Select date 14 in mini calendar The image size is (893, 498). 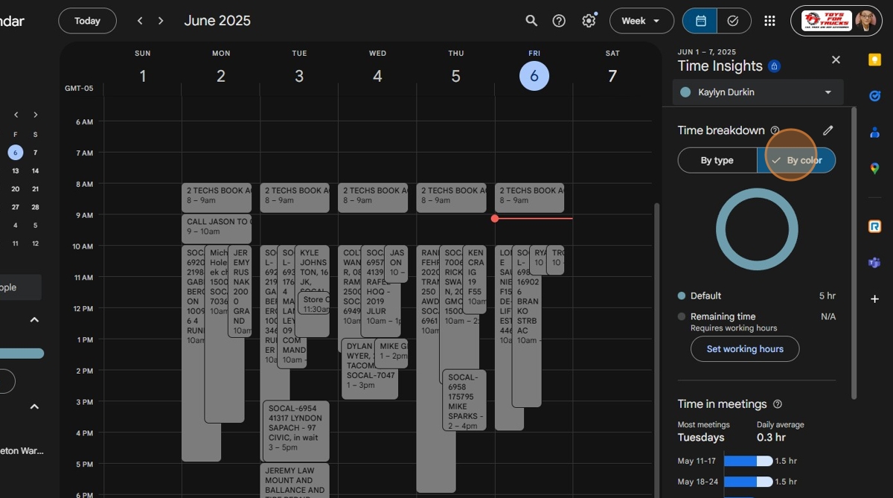coord(35,170)
